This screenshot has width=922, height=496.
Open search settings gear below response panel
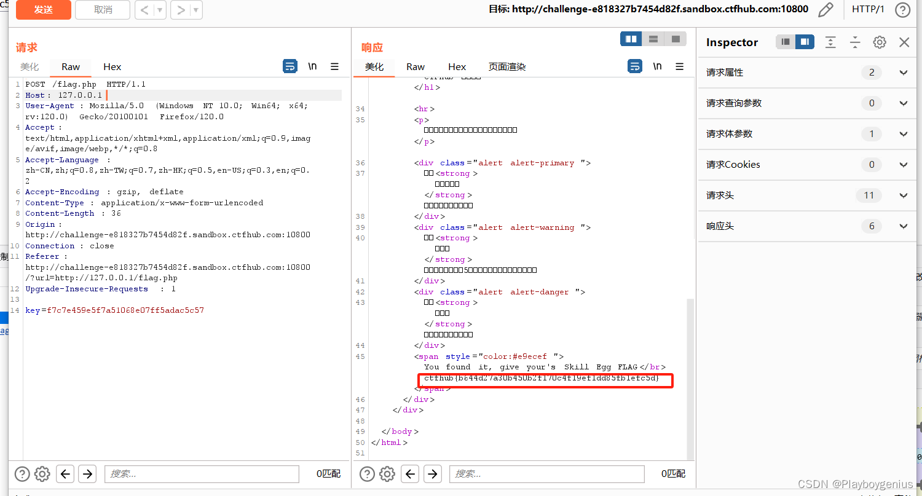(387, 474)
